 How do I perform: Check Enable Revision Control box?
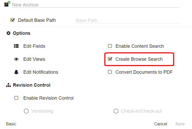(16, 98)
